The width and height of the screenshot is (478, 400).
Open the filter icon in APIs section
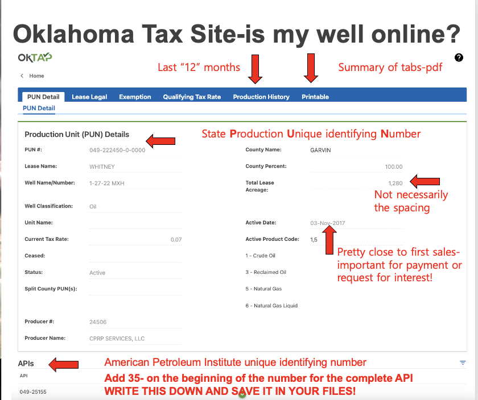pos(463,363)
